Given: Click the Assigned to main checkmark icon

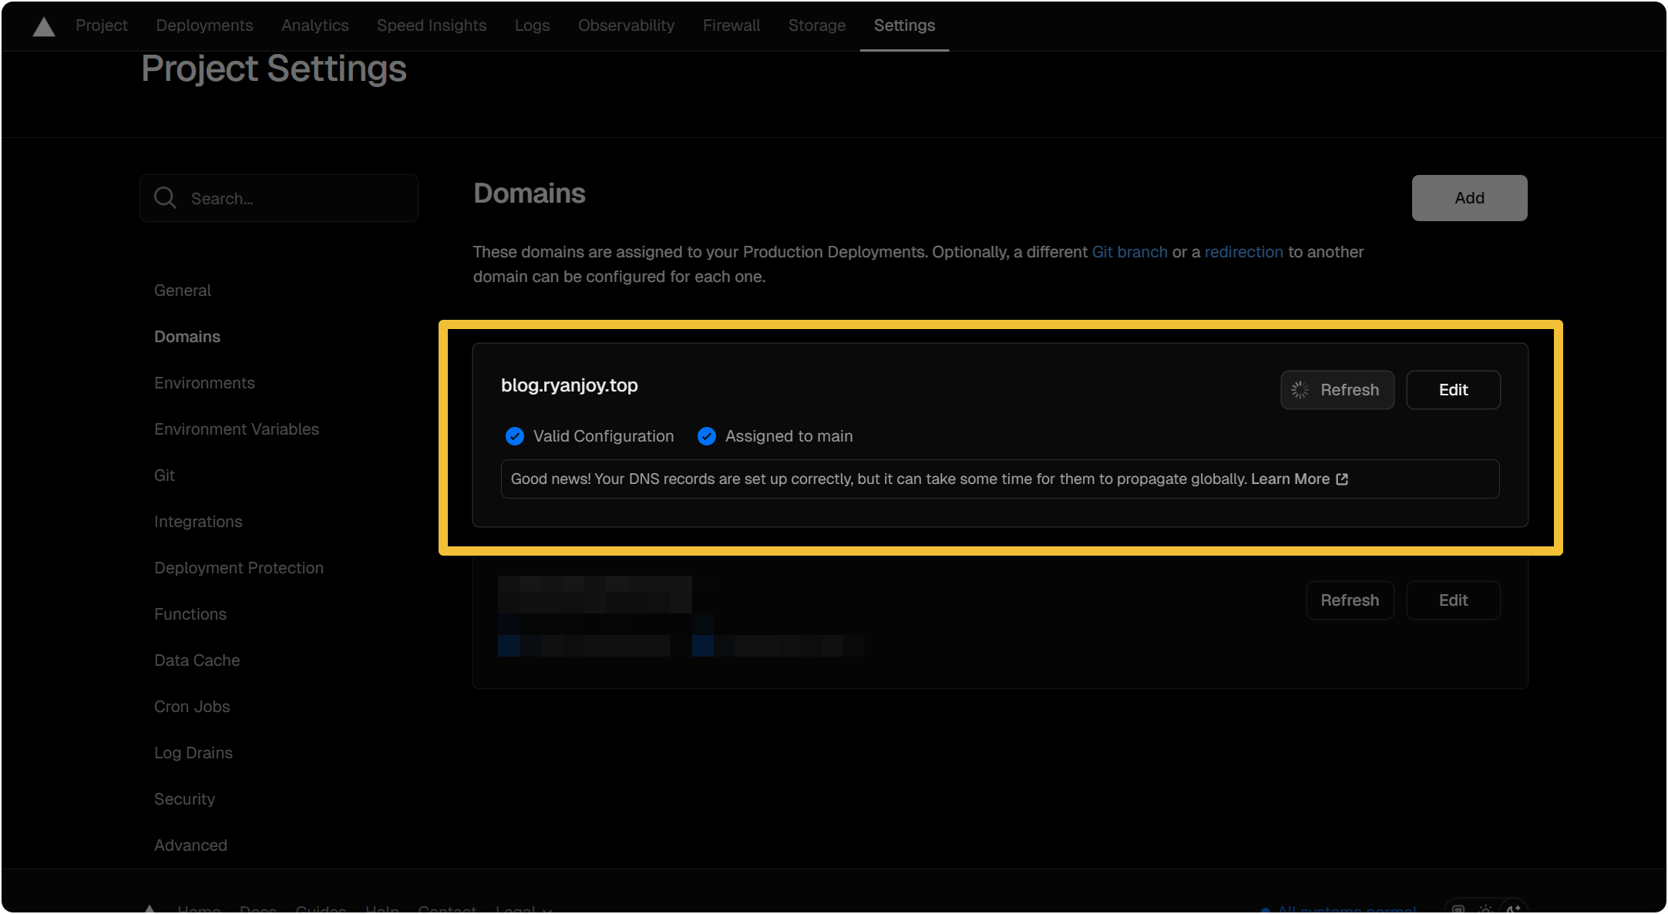Looking at the screenshot, I should [x=706, y=437].
